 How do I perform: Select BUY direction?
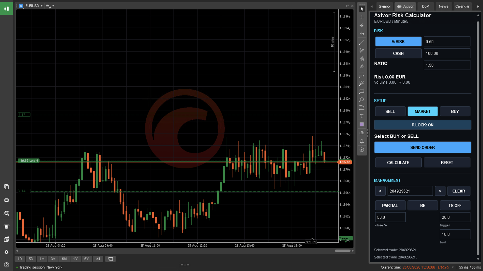(x=455, y=112)
